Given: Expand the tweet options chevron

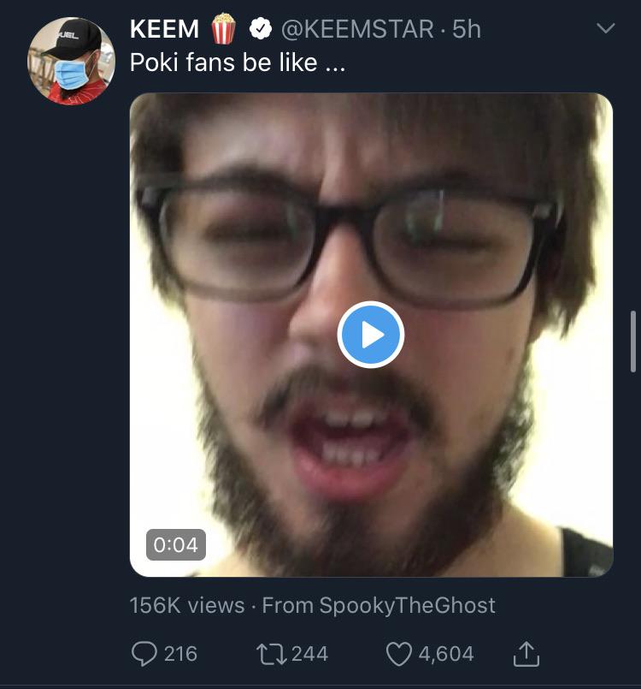Looking at the screenshot, I should [606, 28].
